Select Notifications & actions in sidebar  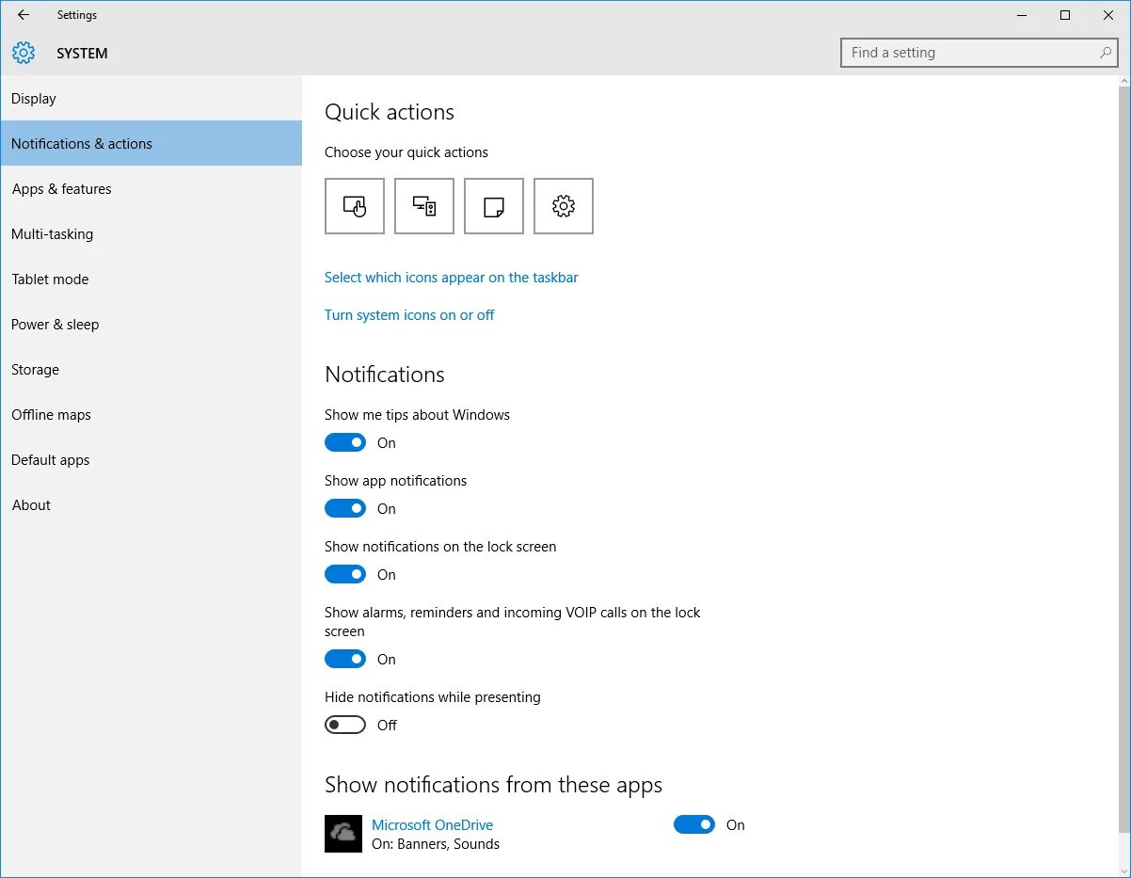[151, 143]
